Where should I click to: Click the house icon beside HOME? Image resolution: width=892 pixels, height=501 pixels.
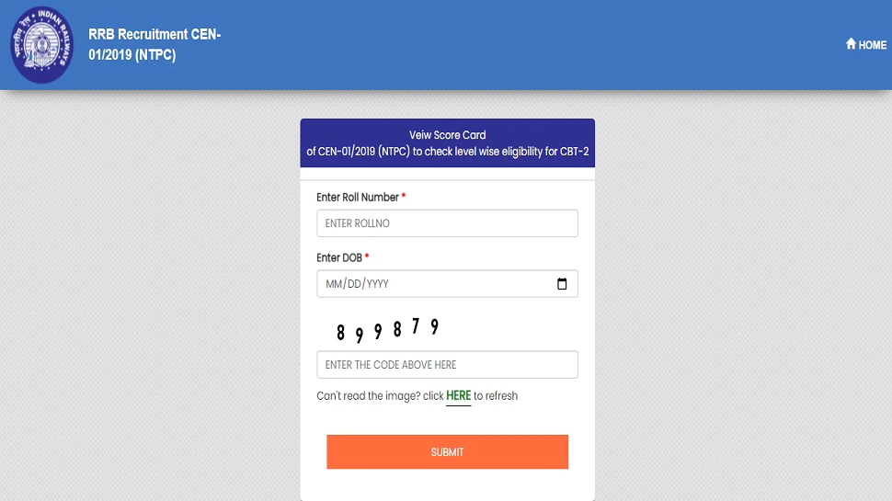pyautogui.click(x=851, y=44)
